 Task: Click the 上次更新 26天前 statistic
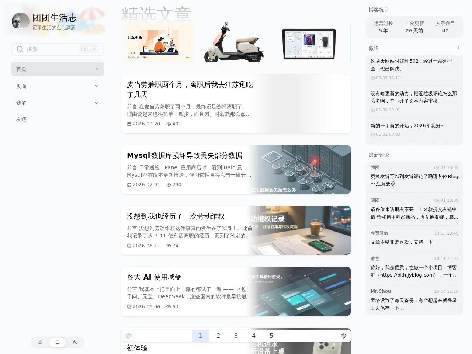[414, 27]
